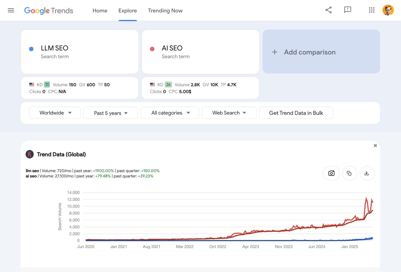
Task: Click US flag in AI SEO metrics
Action: [x=152, y=85]
